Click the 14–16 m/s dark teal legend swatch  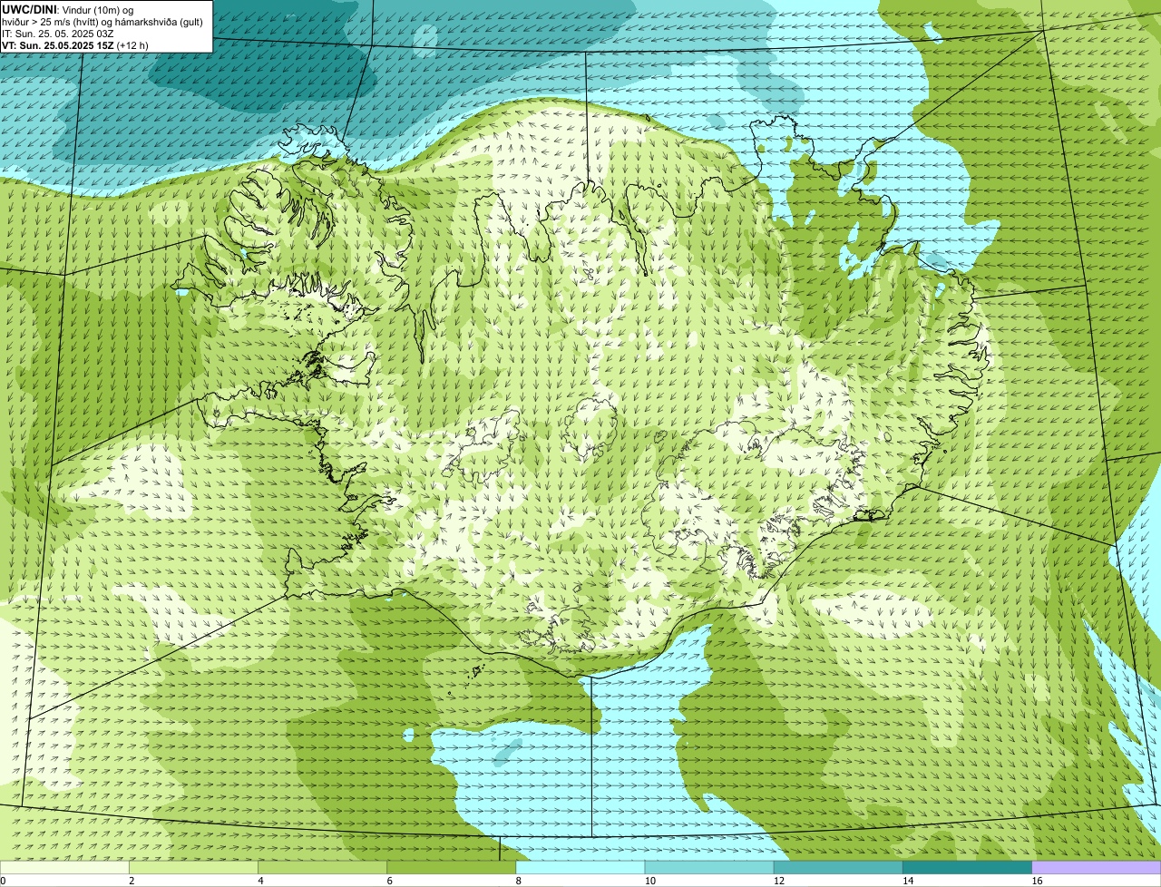pyautogui.click(x=967, y=868)
